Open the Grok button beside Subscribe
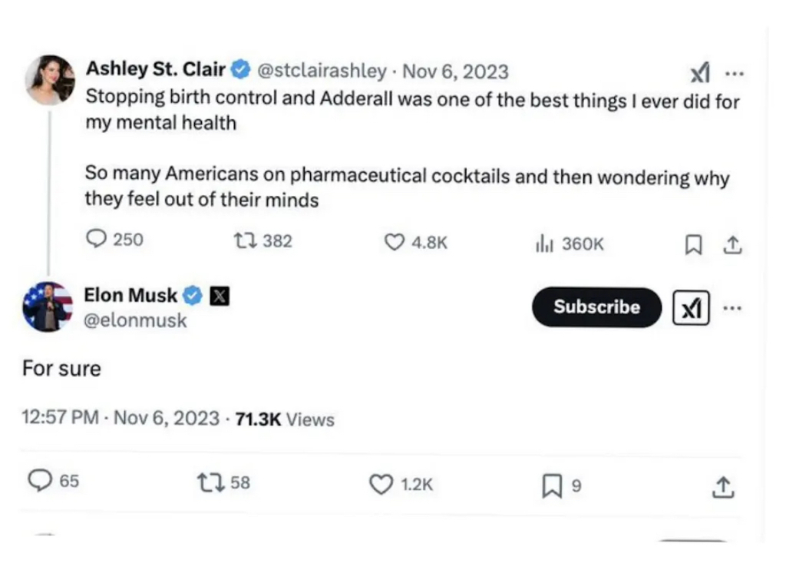The width and height of the screenshot is (786, 570). [x=691, y=308]
